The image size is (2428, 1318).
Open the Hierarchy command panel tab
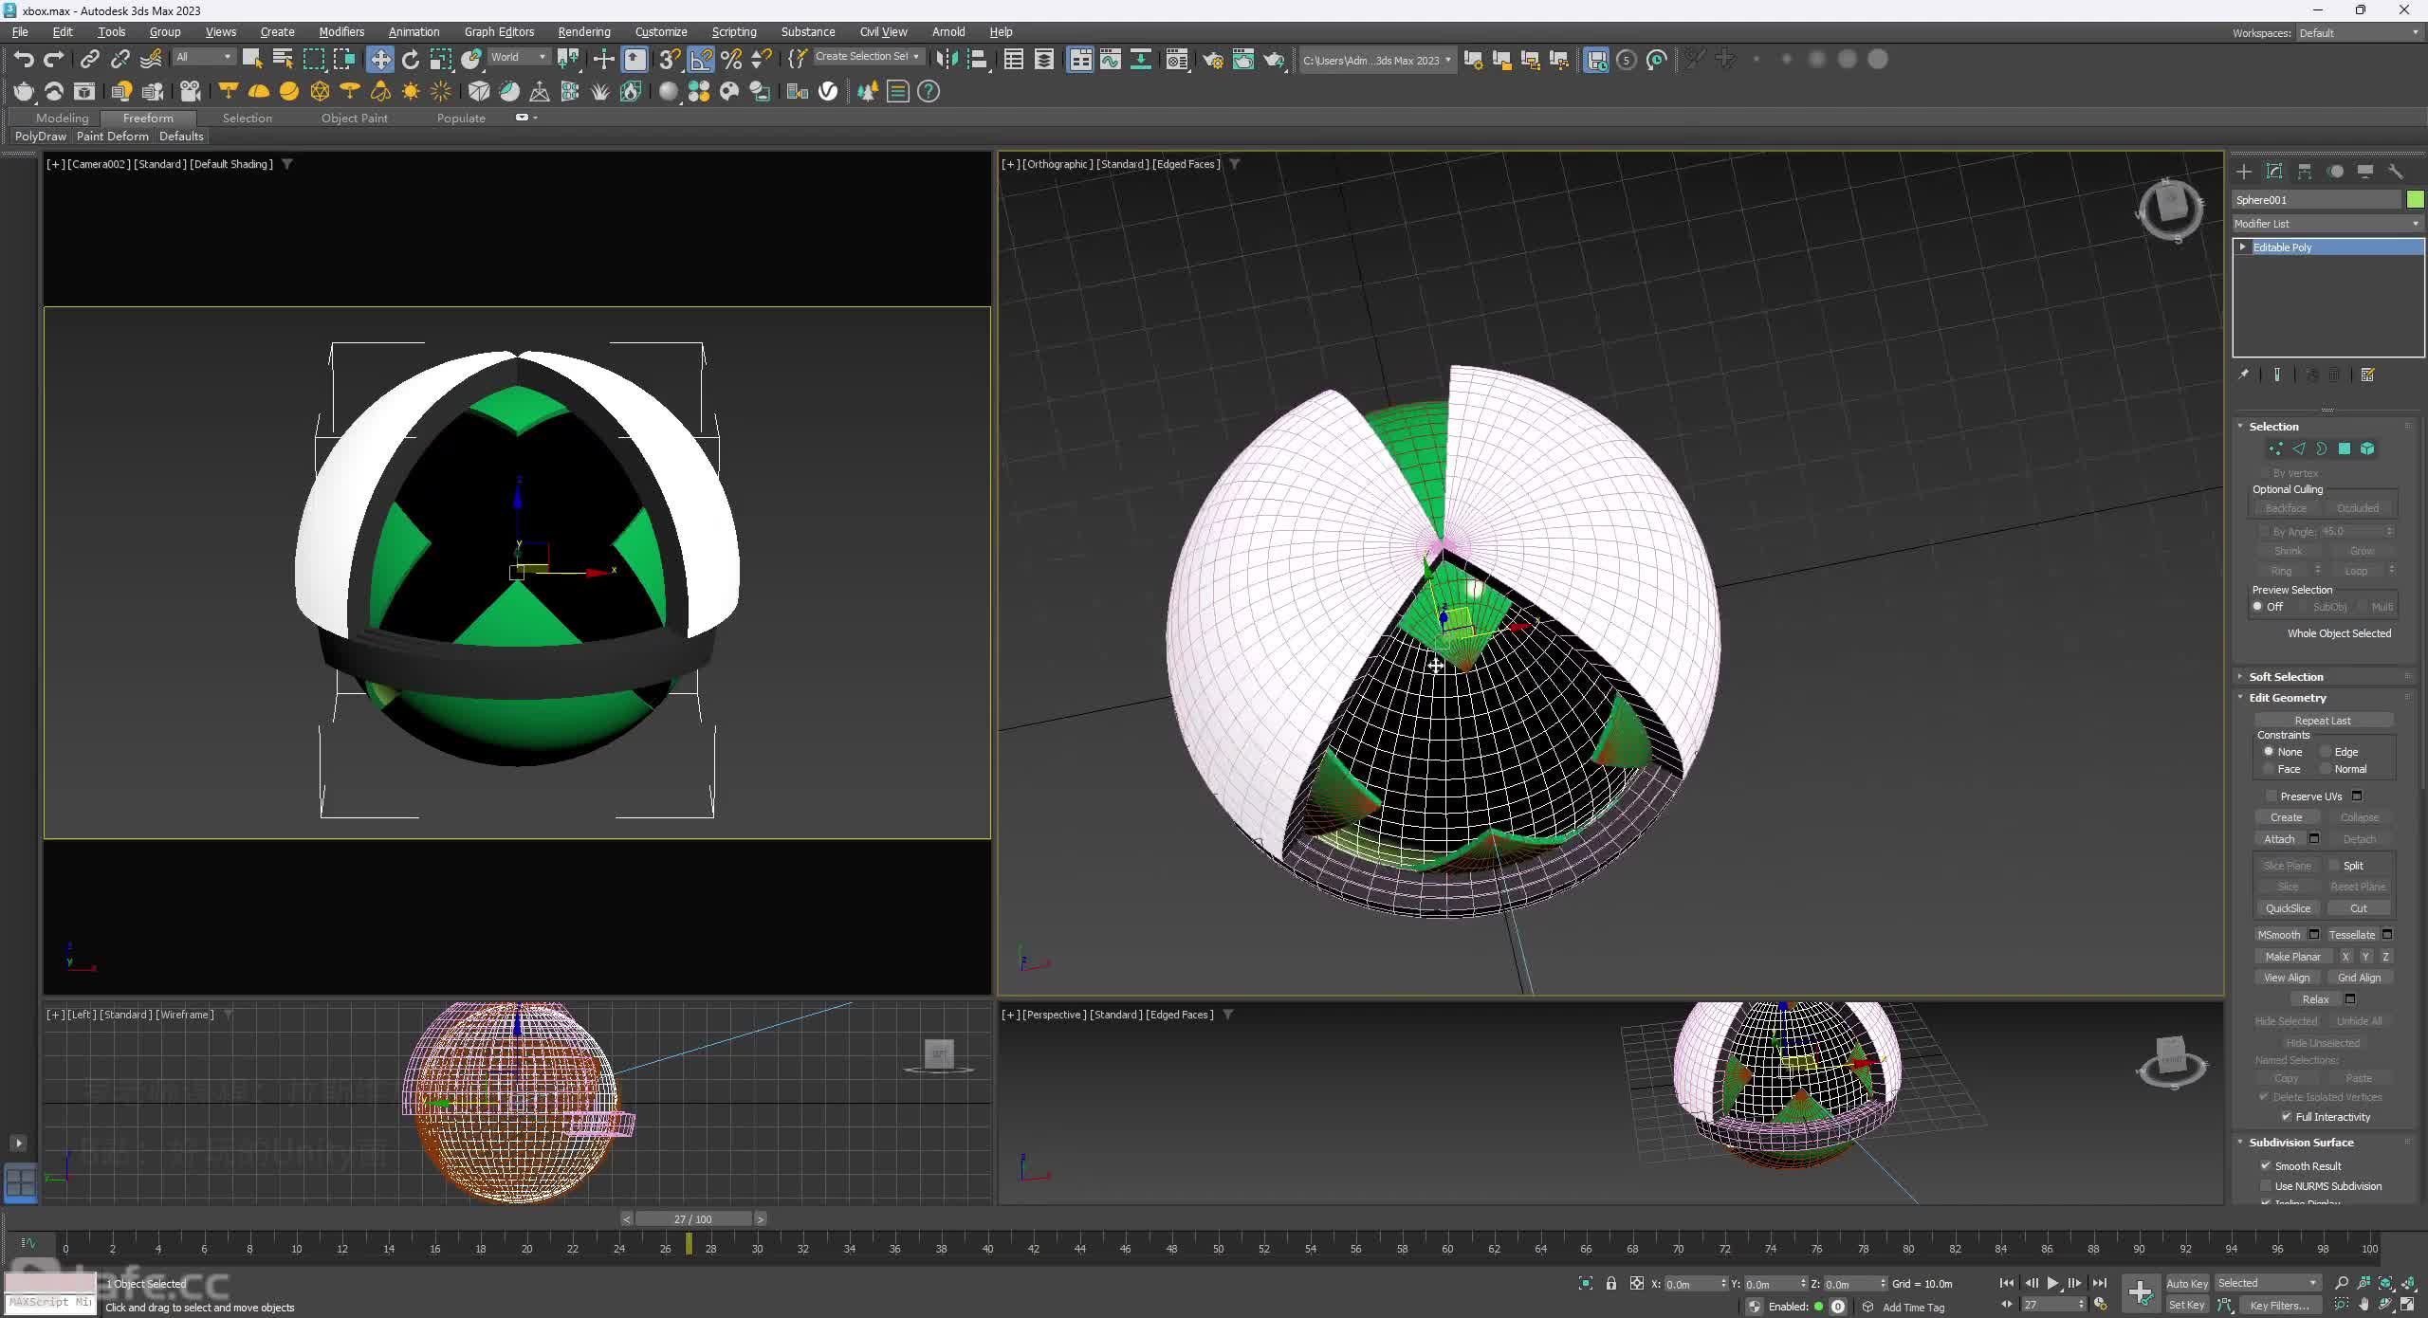tap(2305, 172)
